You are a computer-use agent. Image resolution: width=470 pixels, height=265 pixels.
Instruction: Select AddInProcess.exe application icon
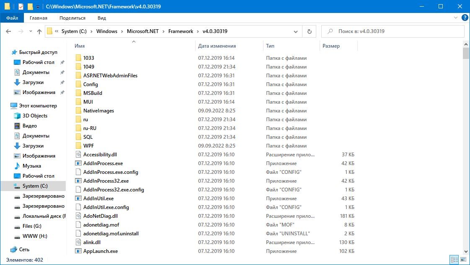tap(78, 163)
